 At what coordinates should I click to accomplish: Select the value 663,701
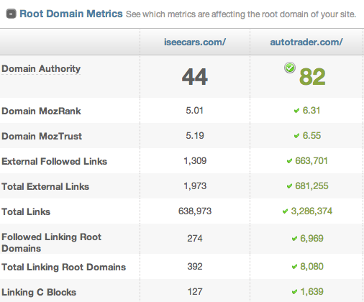(x=311, y=161)
